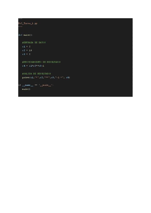
Task: Click the '__main__' string literal
Action: click(46, 85)
